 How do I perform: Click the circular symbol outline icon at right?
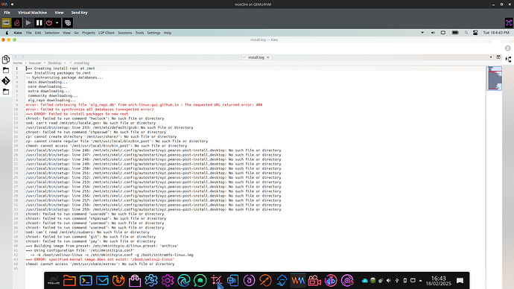click(508, 48)
